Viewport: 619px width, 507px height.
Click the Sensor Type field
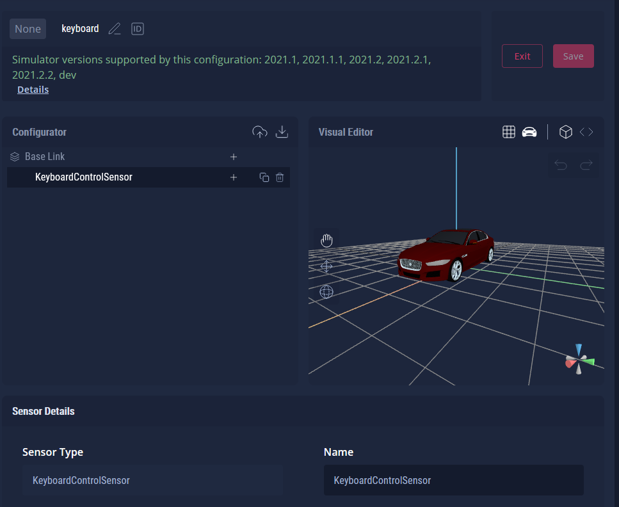(152, 480)
